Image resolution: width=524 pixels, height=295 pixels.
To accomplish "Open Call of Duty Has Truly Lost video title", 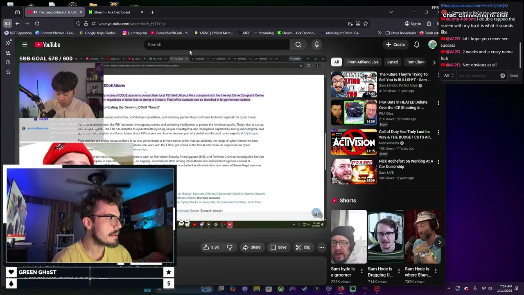I will pos(405,135).
